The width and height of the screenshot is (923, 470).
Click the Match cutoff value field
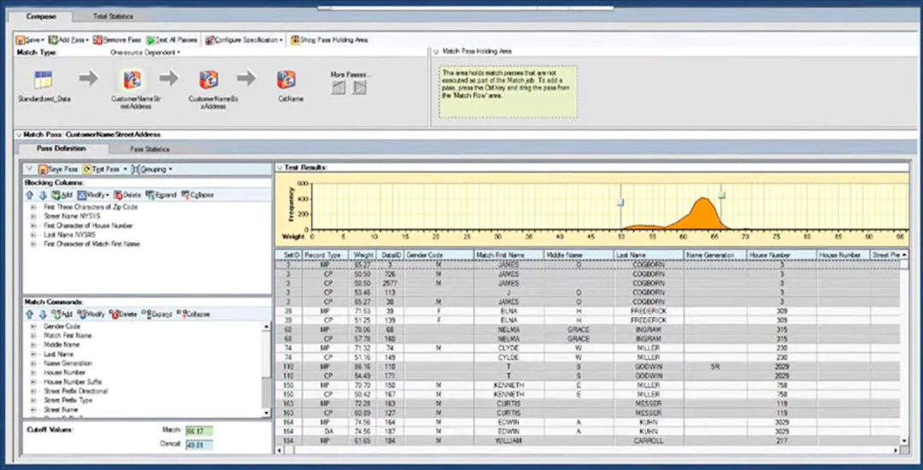pyautogui.click(x=197, y=431)
